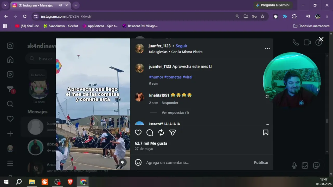Expand Ver respuestas (1) under knelita1991's comment
Image resolution: width=333 pixels, height=187 pixels.
pos(175,113)
